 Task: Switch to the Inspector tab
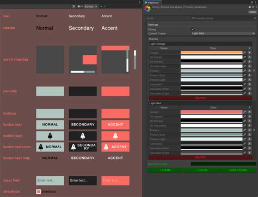(152, 2)
